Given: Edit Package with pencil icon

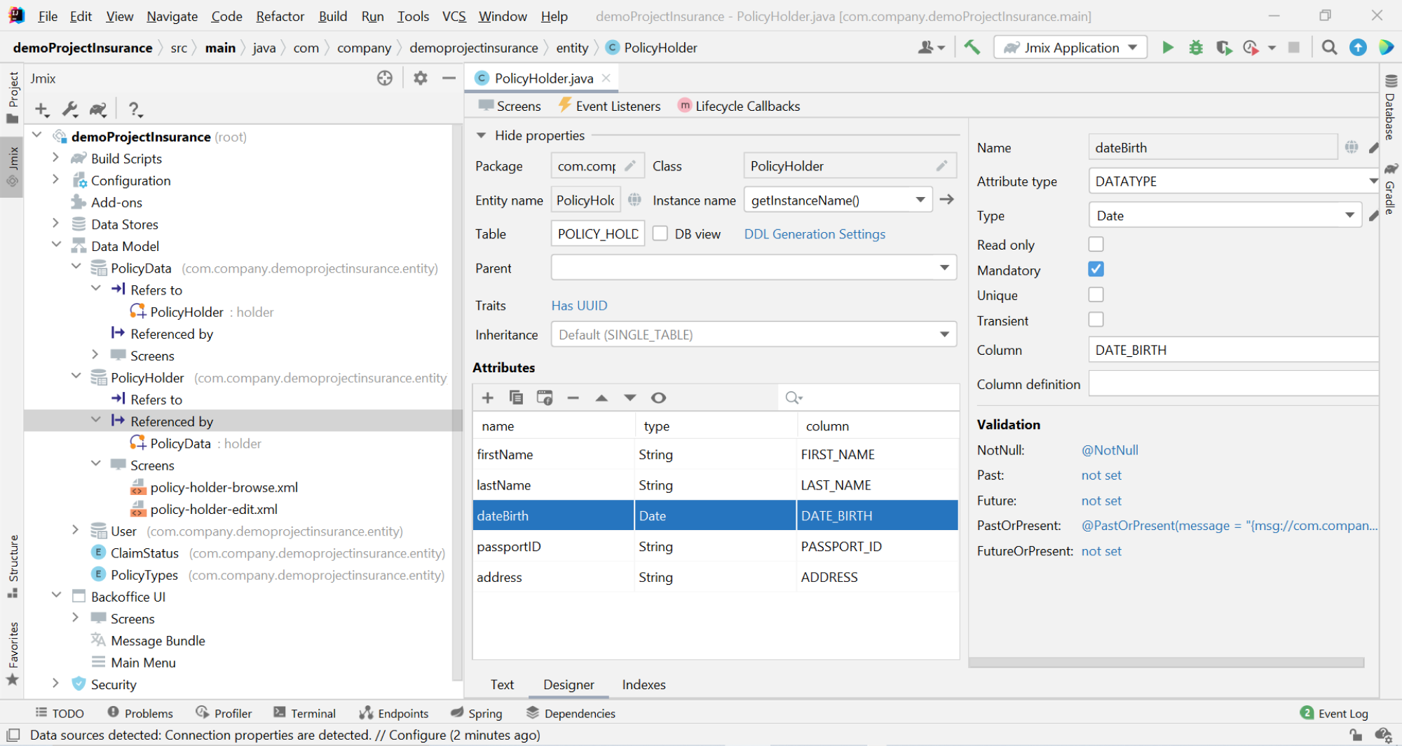Looking at the screenshot, I should click(x=629, y=166).
